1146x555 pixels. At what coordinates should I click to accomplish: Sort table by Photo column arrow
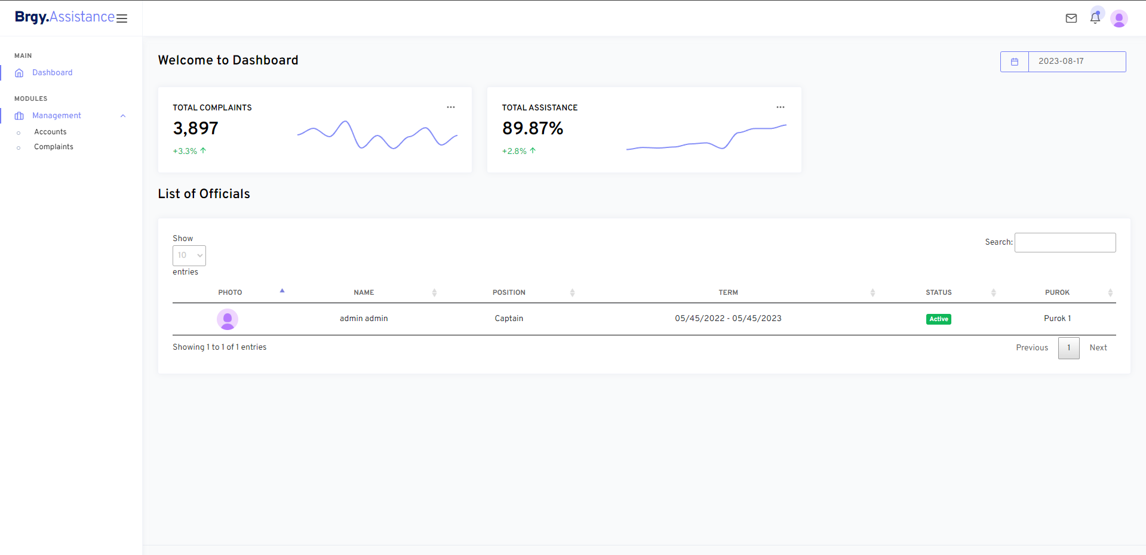click(282, 291)
